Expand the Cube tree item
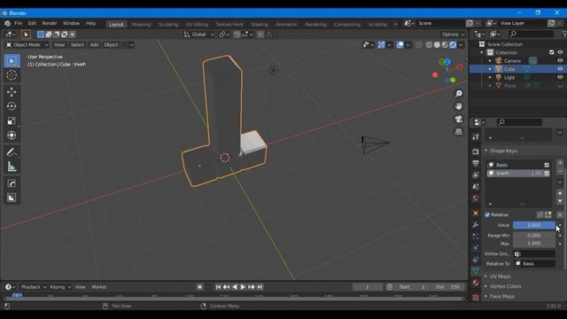The image size is (567, 319). (490, 69)
